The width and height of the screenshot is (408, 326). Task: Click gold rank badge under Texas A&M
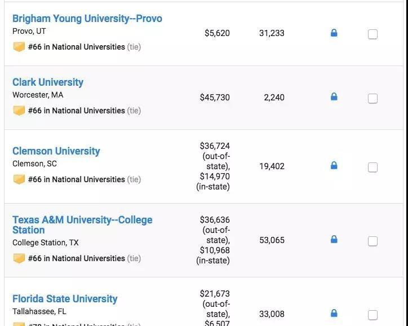(19, 258)
